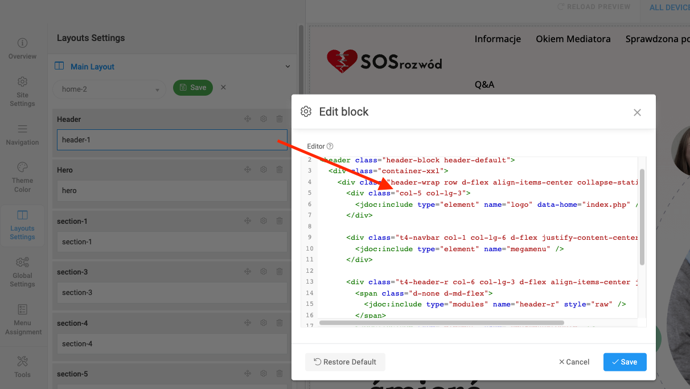
Task: Click the move handle of Hero block
Action: click(x=248, y=170)
